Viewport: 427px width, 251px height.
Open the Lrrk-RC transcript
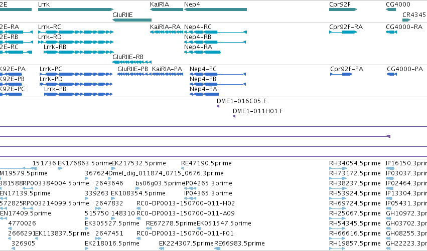[76, 32]
